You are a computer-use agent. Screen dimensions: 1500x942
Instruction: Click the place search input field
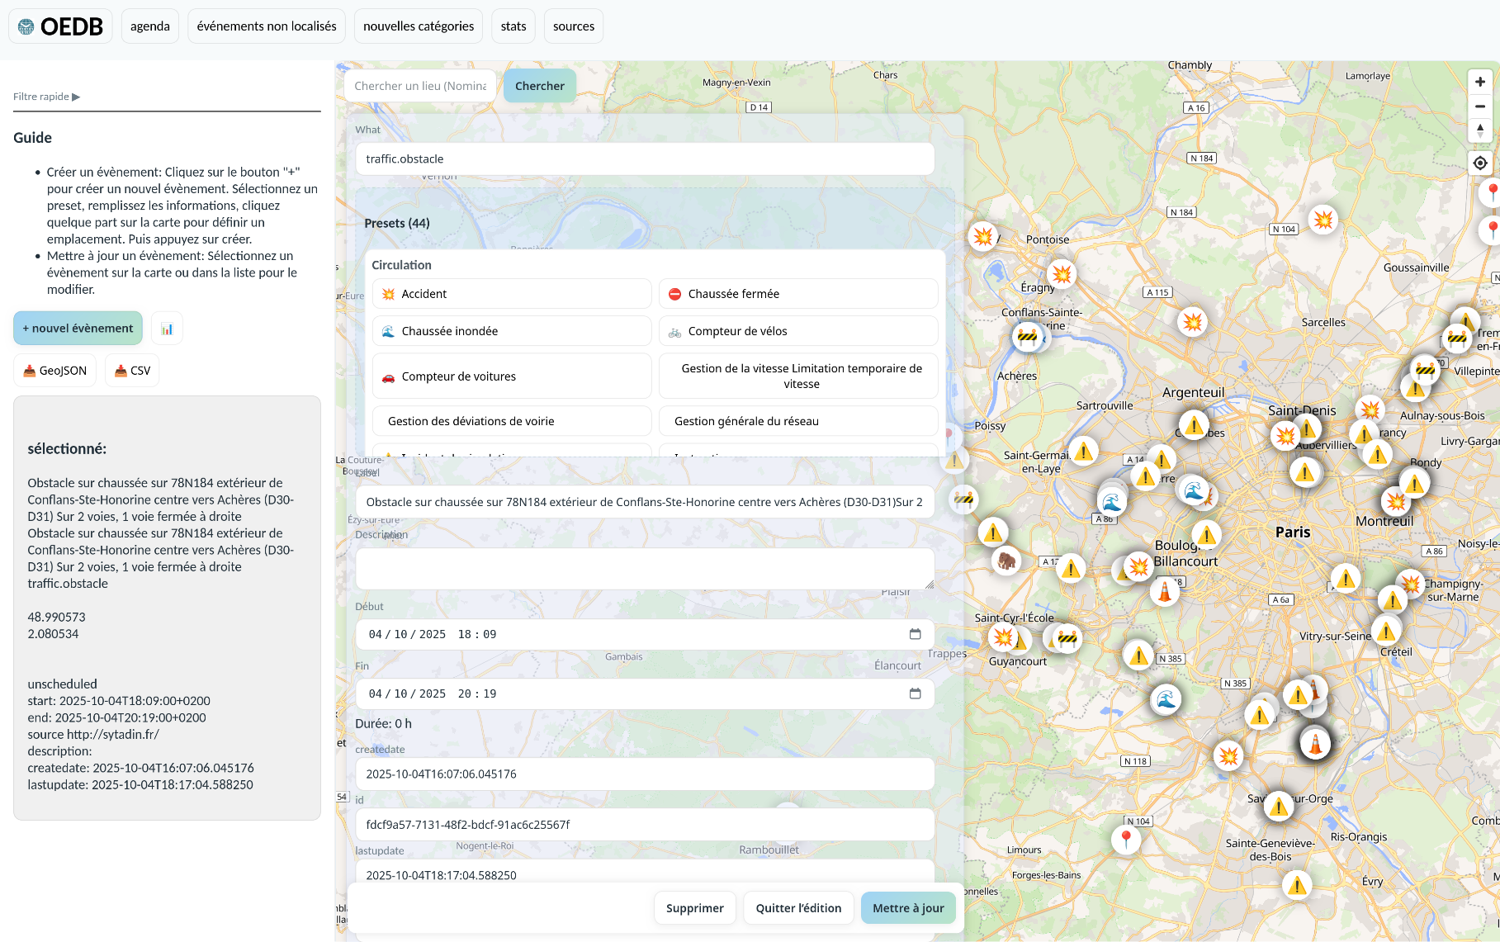coord(419,86)
